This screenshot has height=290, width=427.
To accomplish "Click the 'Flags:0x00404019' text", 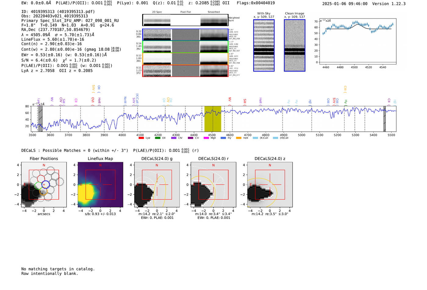I will pyautogui.click(x=256, y=3).
